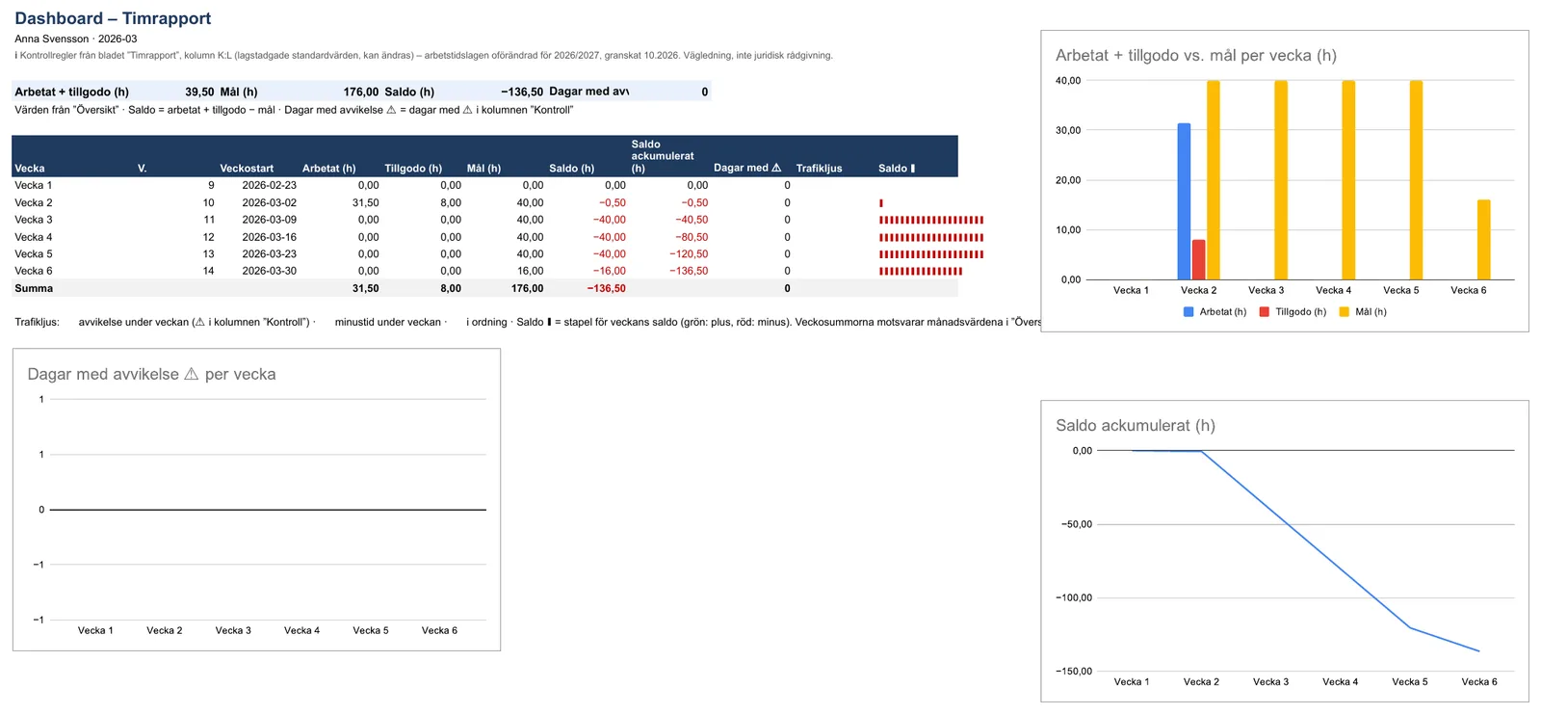Click the "Vecka 1" label in the table
Viewport: 1541px width, 714px height.
click(x=34, y=186)
